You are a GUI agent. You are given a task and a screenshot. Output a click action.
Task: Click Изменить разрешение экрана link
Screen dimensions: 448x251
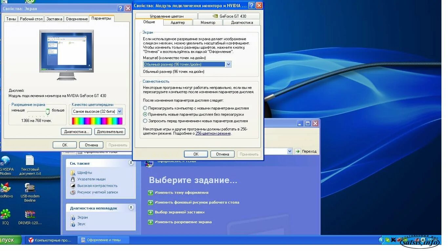pos(183,222)
